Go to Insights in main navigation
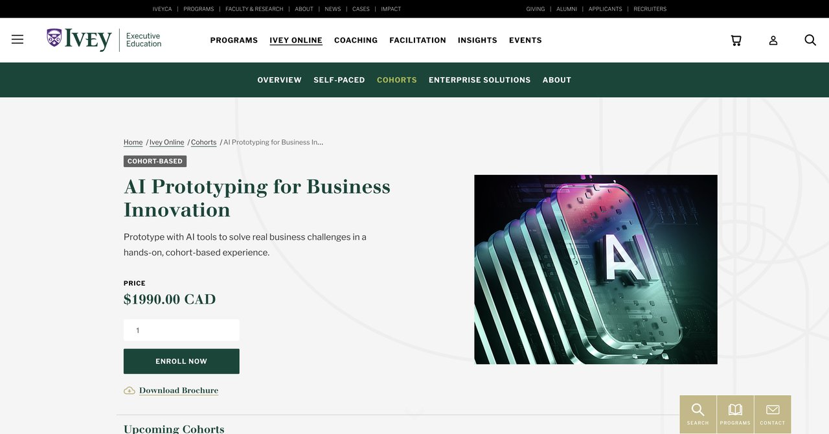Viewport: 829px width, 434px height. tap(477, 40)
